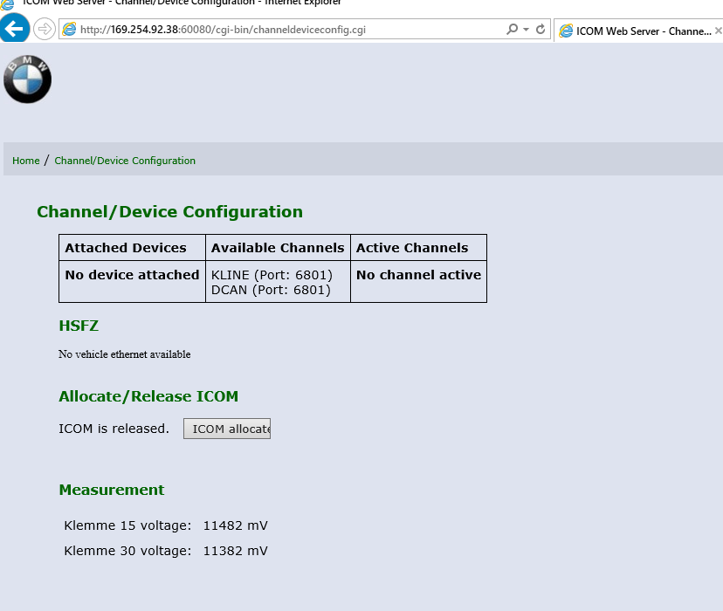723x611 pixels.
Task: Click the 11382 mV value
Action: tap(235, 551)
